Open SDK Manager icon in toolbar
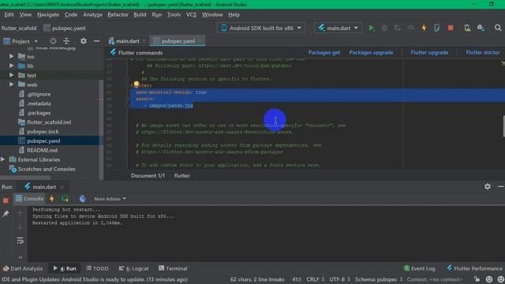 [481, 28]
